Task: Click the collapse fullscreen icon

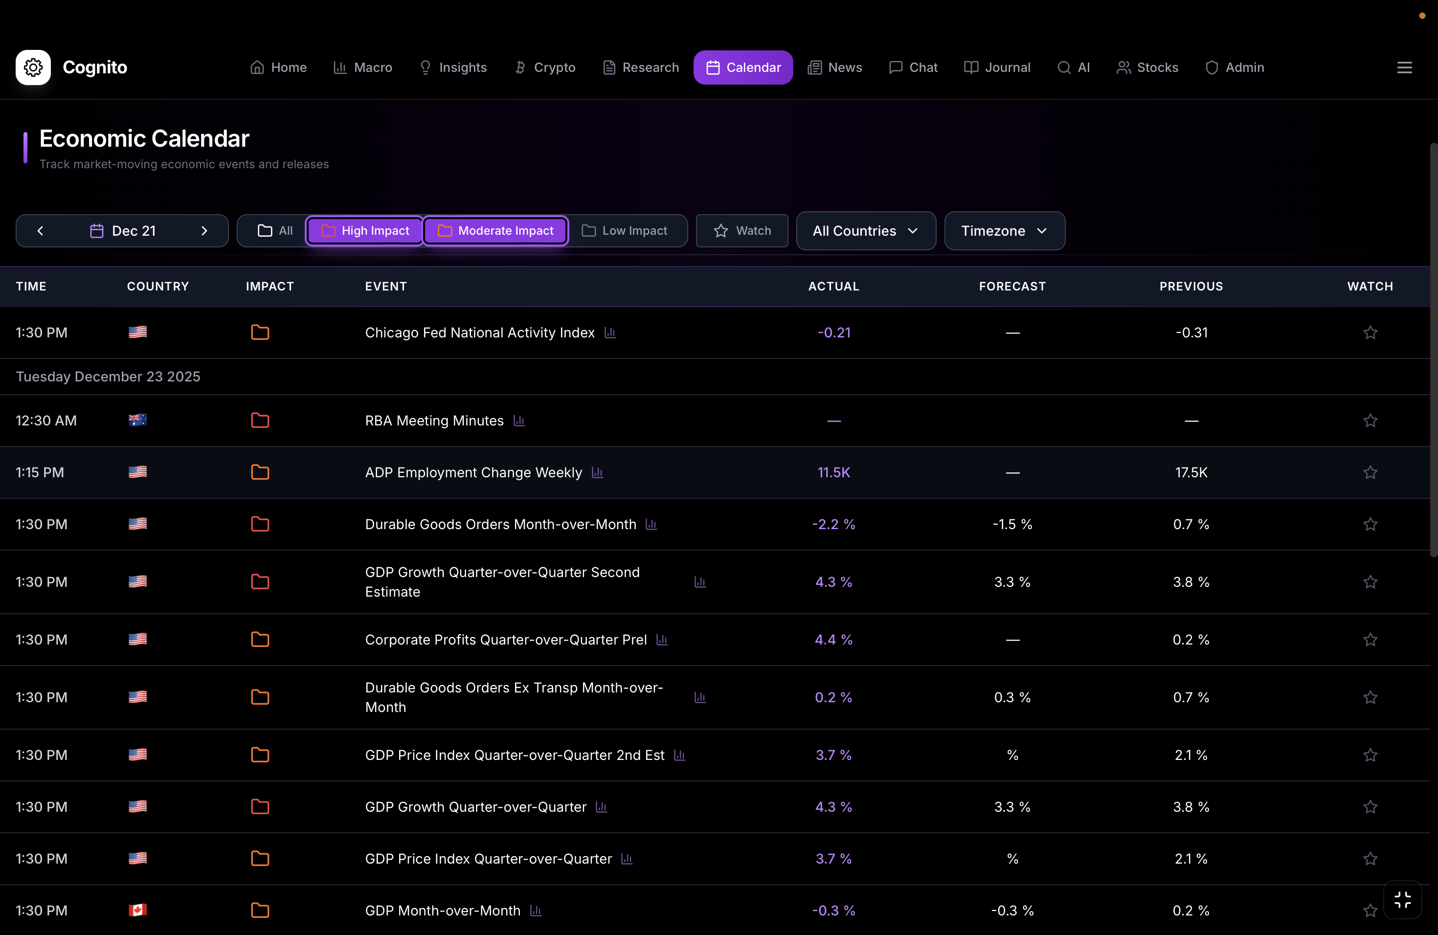Action: pyautogui.click(x=1402, y=900)
